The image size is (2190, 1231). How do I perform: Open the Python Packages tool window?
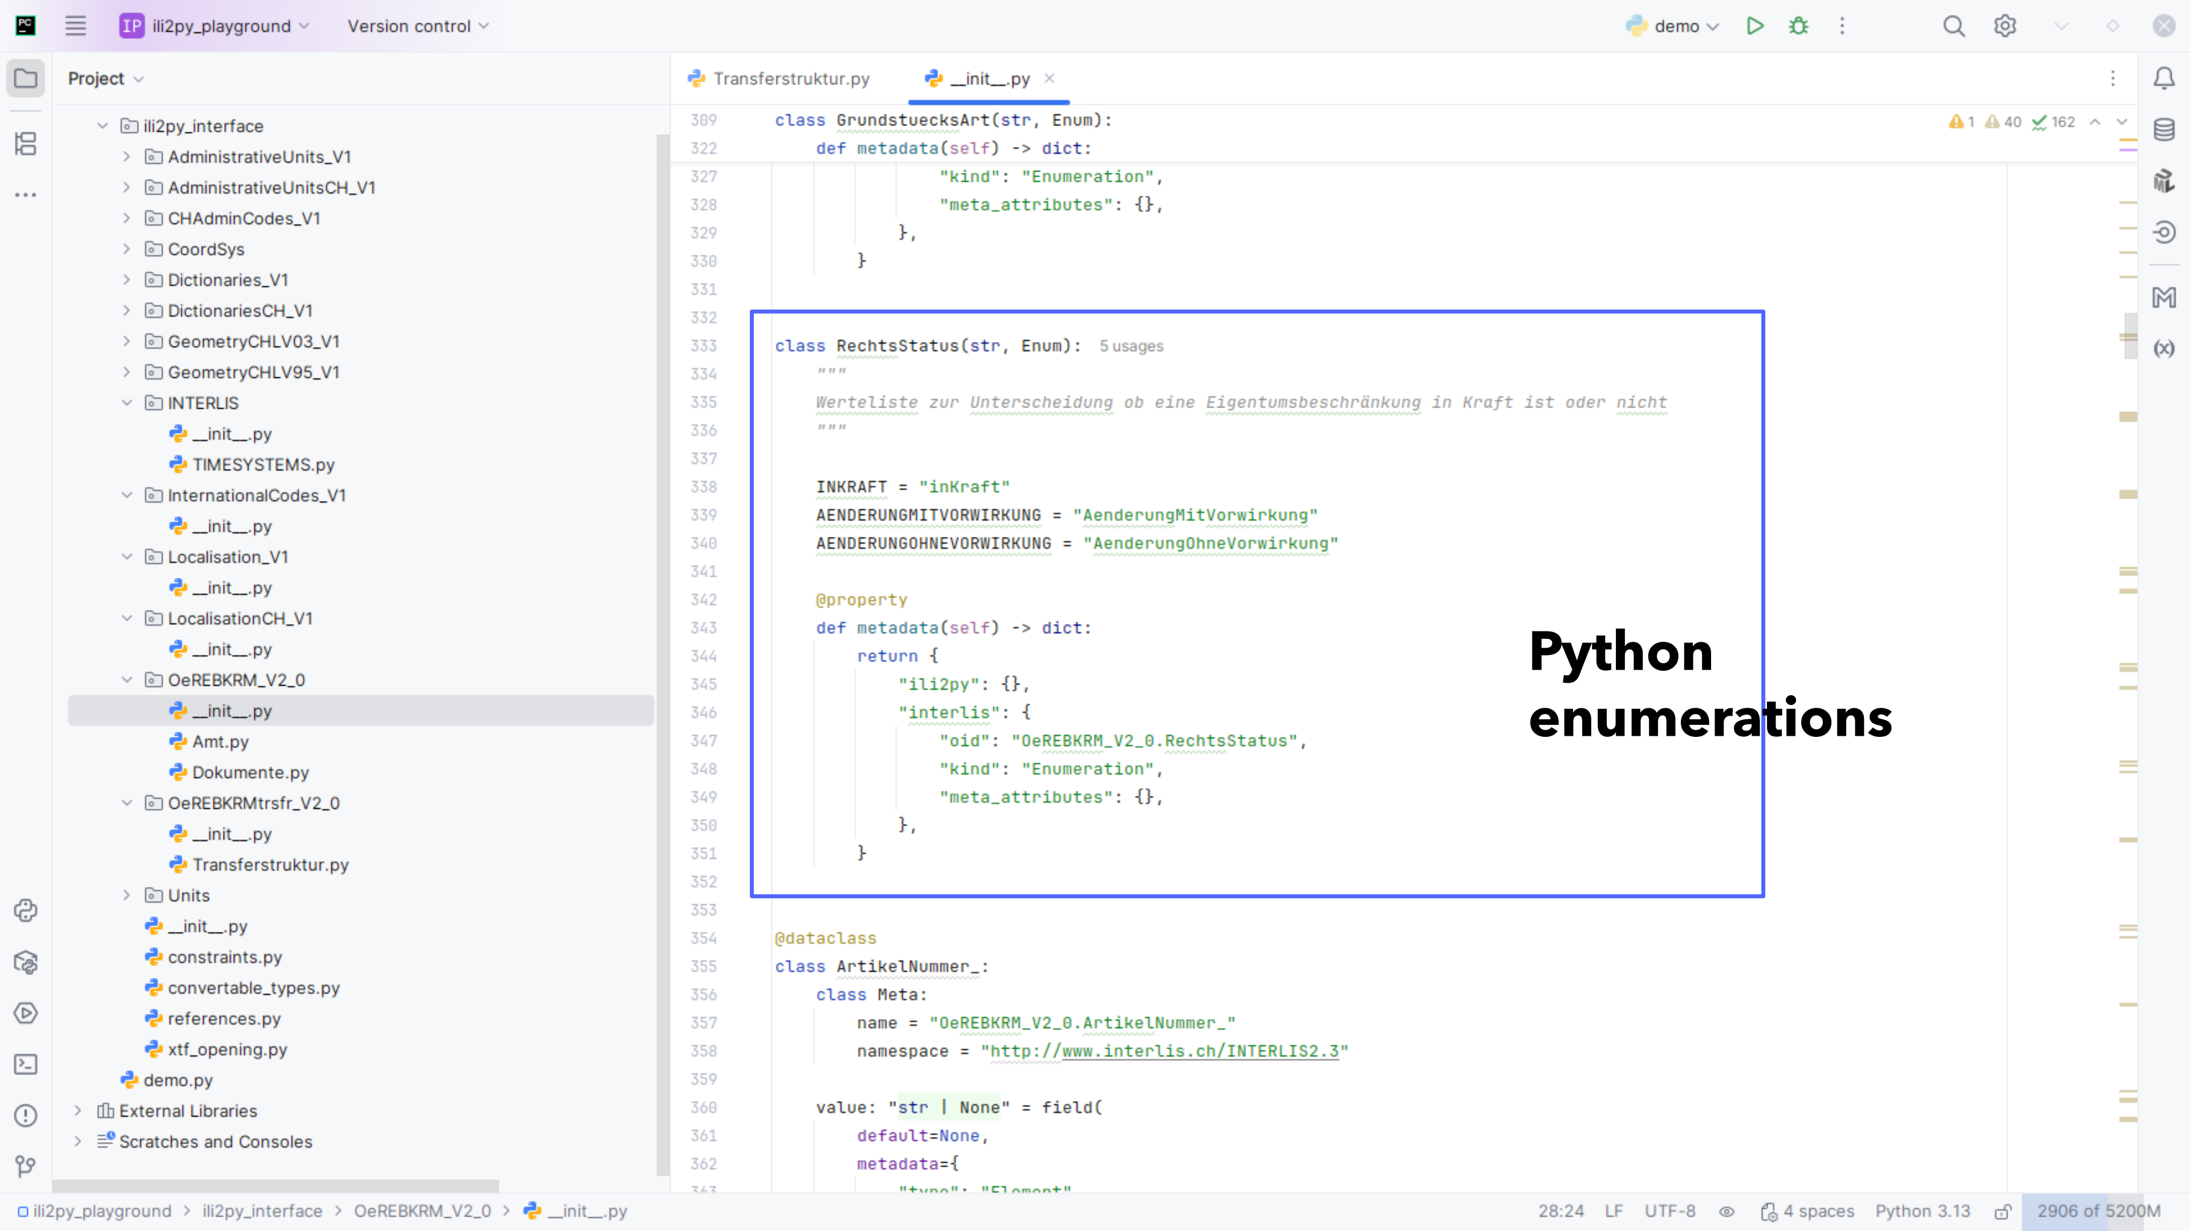pyautogui.click(x=26, y=961)
